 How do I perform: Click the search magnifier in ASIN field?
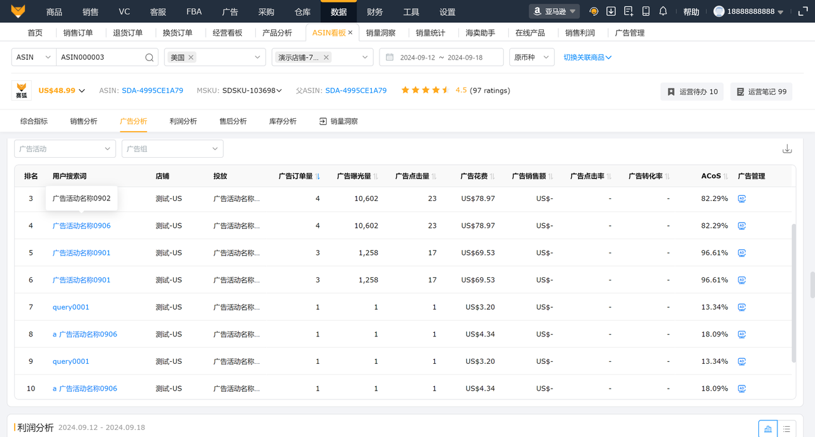150,57
